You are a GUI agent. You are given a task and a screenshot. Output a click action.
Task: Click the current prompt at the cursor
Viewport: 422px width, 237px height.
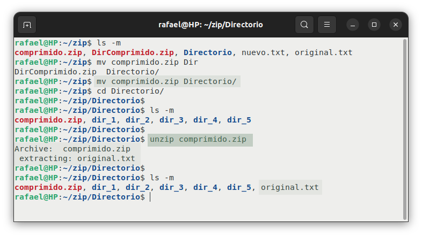click(x=80, y=197)
